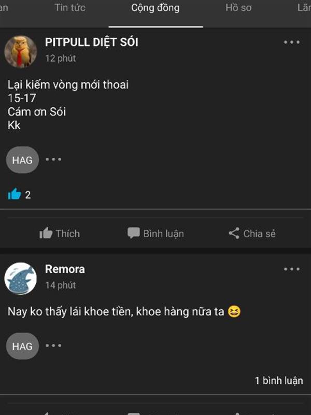Open Remora's whale shark avatar

tap(20, 279)
